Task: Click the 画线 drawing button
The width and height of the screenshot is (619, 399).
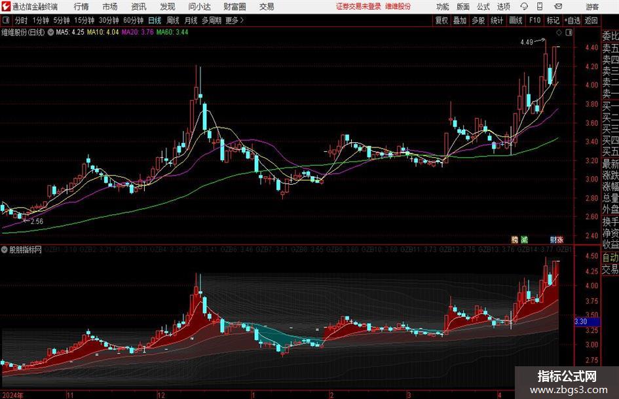Action: (x=516, y=20)
